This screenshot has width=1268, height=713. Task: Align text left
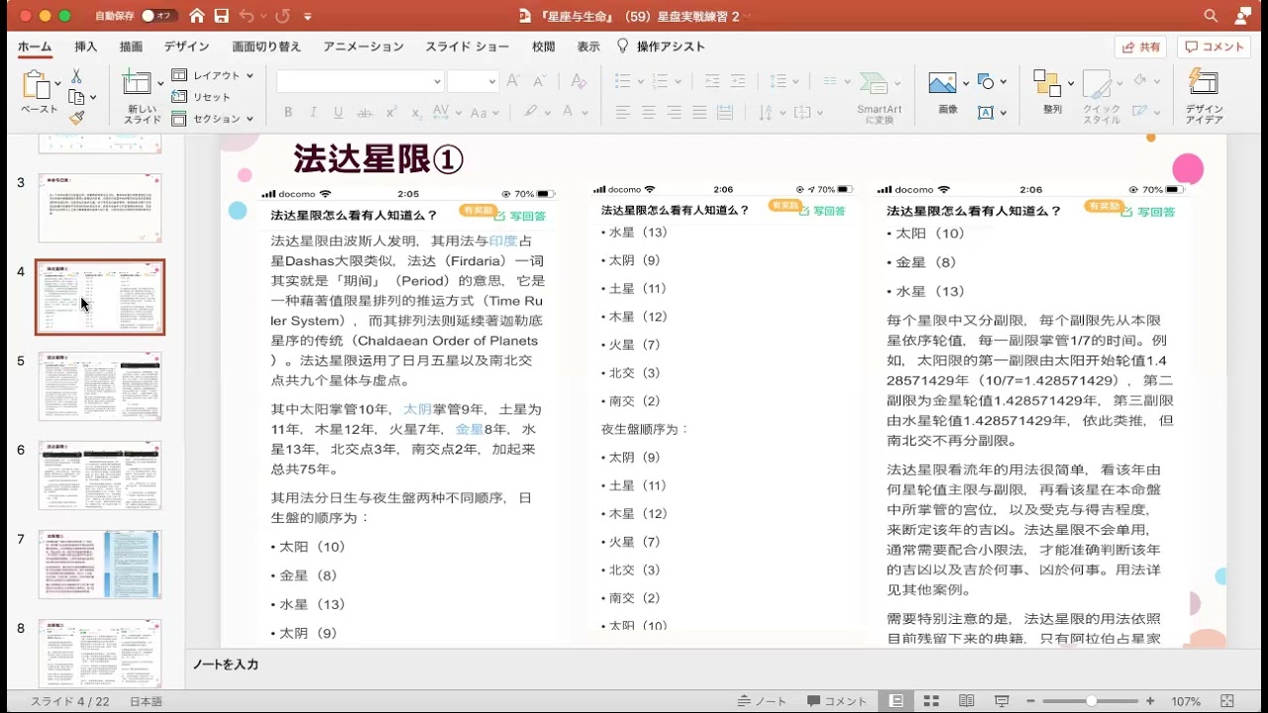623,113
